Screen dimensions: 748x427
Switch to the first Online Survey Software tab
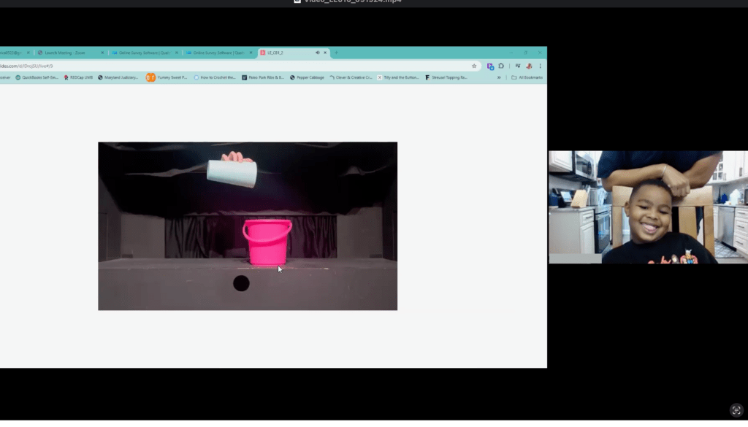(x=142, y=53)
